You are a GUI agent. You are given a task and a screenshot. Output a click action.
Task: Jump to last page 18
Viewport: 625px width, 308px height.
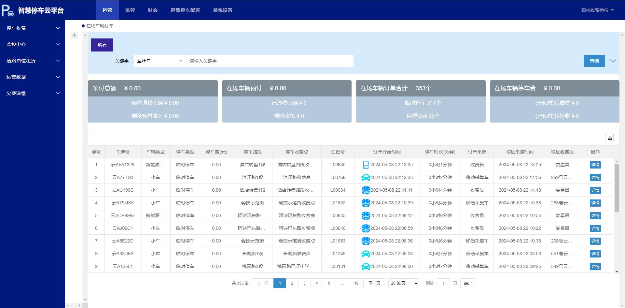click(x=356, y=283)
